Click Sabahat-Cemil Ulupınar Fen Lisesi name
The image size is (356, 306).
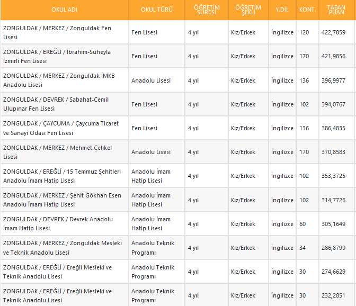pos(58,104)
